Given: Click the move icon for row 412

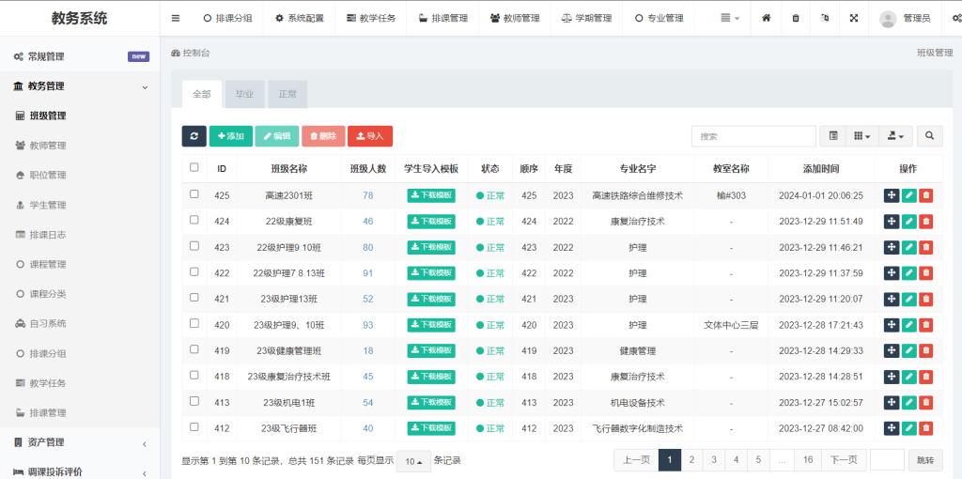Looking at the screenshot, I should click(892, 428).
